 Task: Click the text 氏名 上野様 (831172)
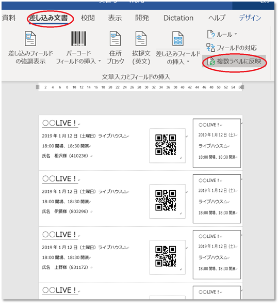[65, 267]
